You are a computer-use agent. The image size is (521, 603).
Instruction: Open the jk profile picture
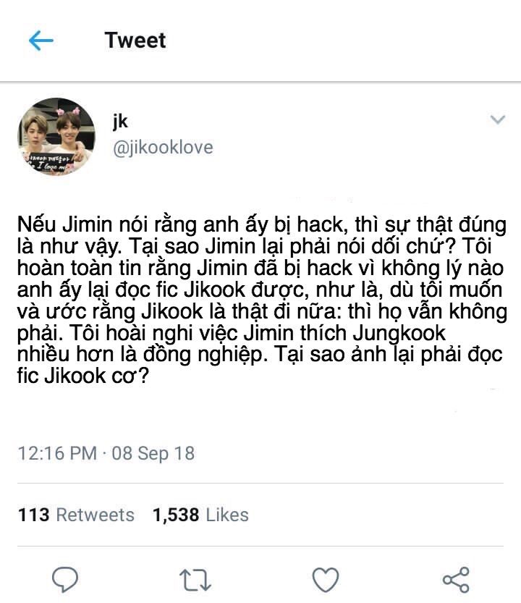tap(56, 136)
